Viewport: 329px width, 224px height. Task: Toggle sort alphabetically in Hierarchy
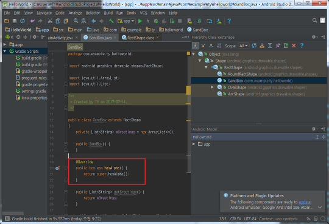pyautogui.click(x=219, y=46)
